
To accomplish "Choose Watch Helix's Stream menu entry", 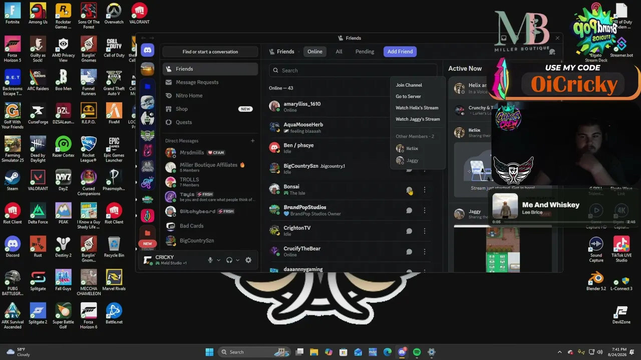I will (418, 107).
